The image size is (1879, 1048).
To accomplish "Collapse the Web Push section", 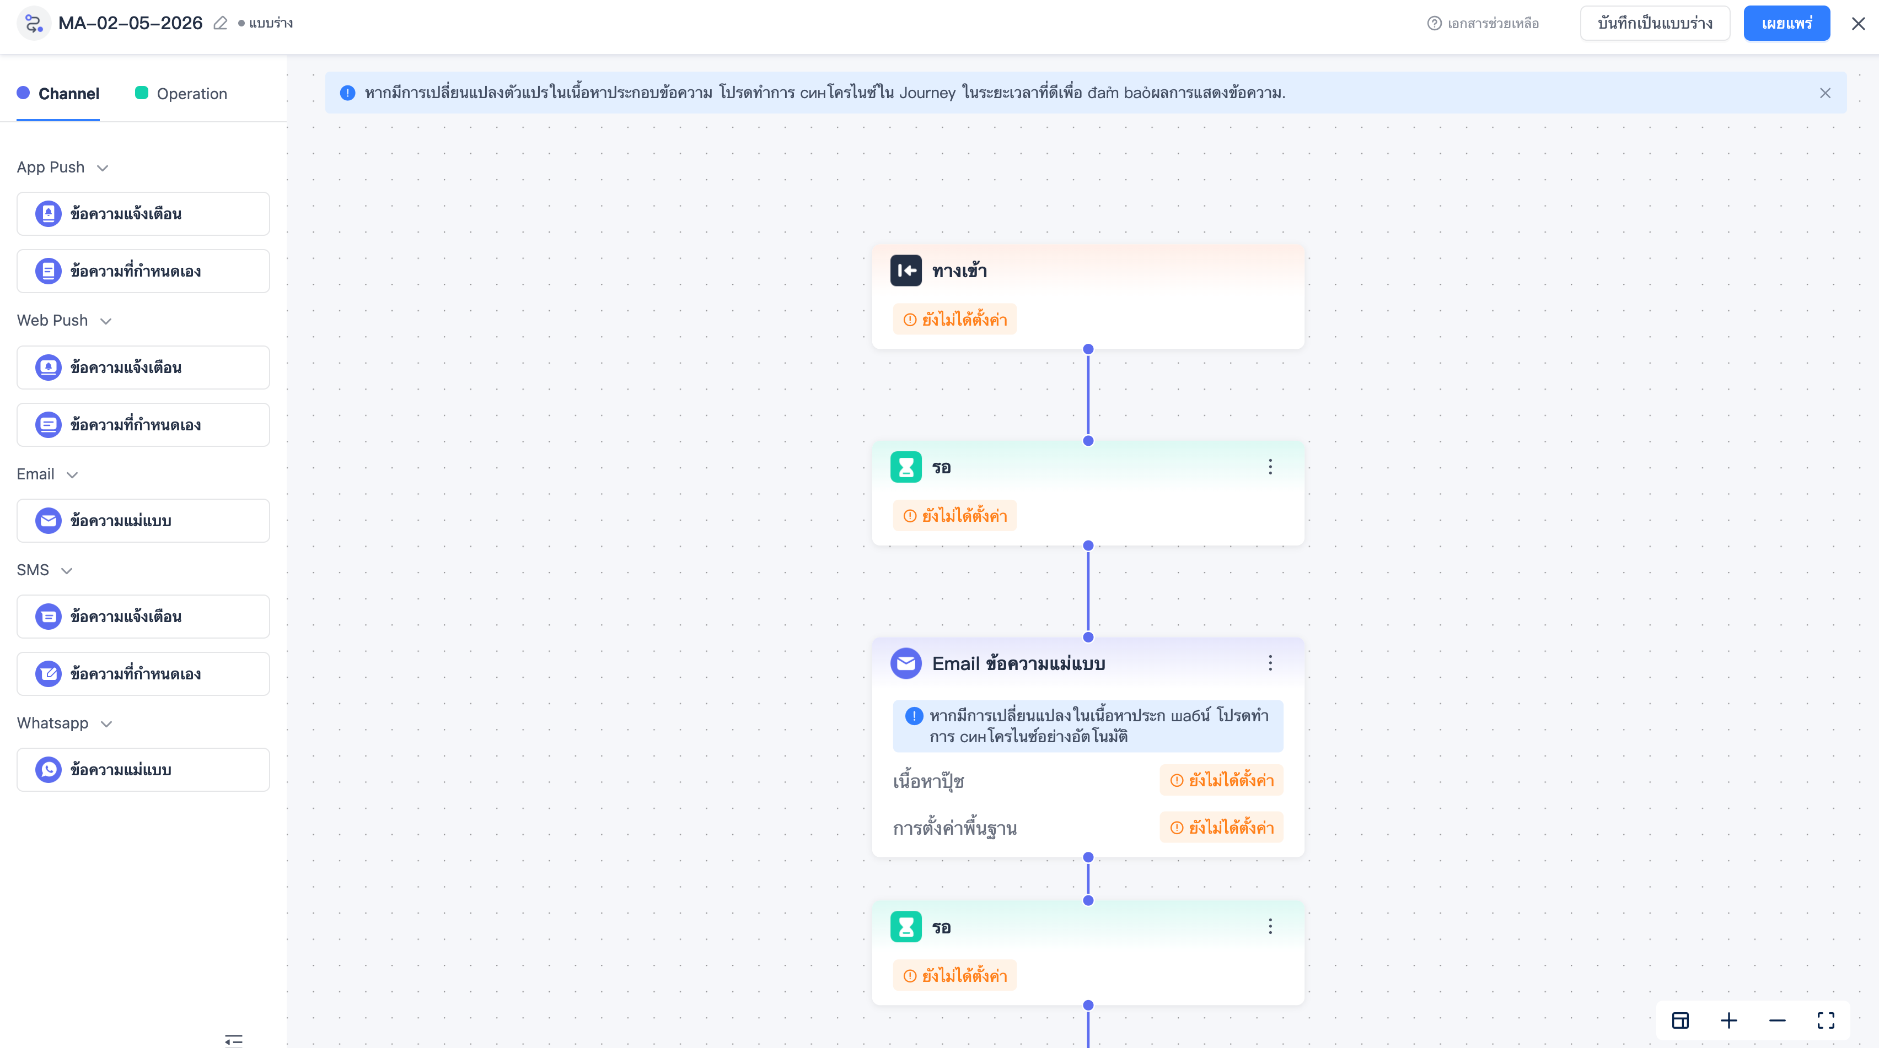I will [x=106, y=321].
